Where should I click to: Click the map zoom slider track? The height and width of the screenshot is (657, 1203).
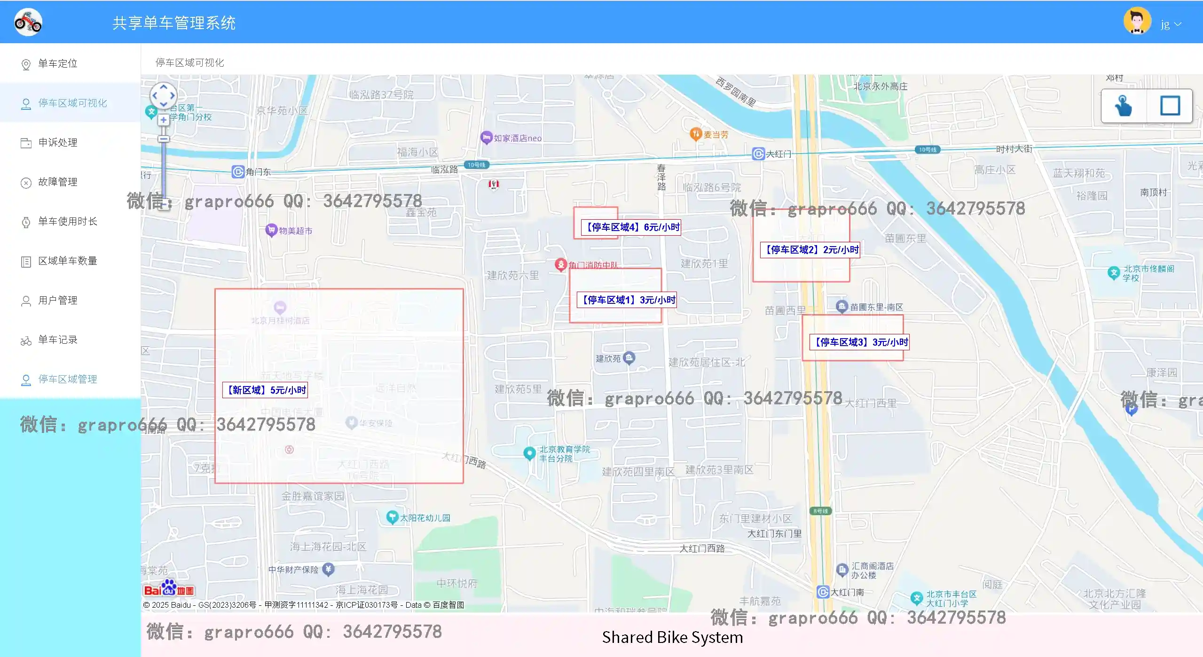[164, 169]
